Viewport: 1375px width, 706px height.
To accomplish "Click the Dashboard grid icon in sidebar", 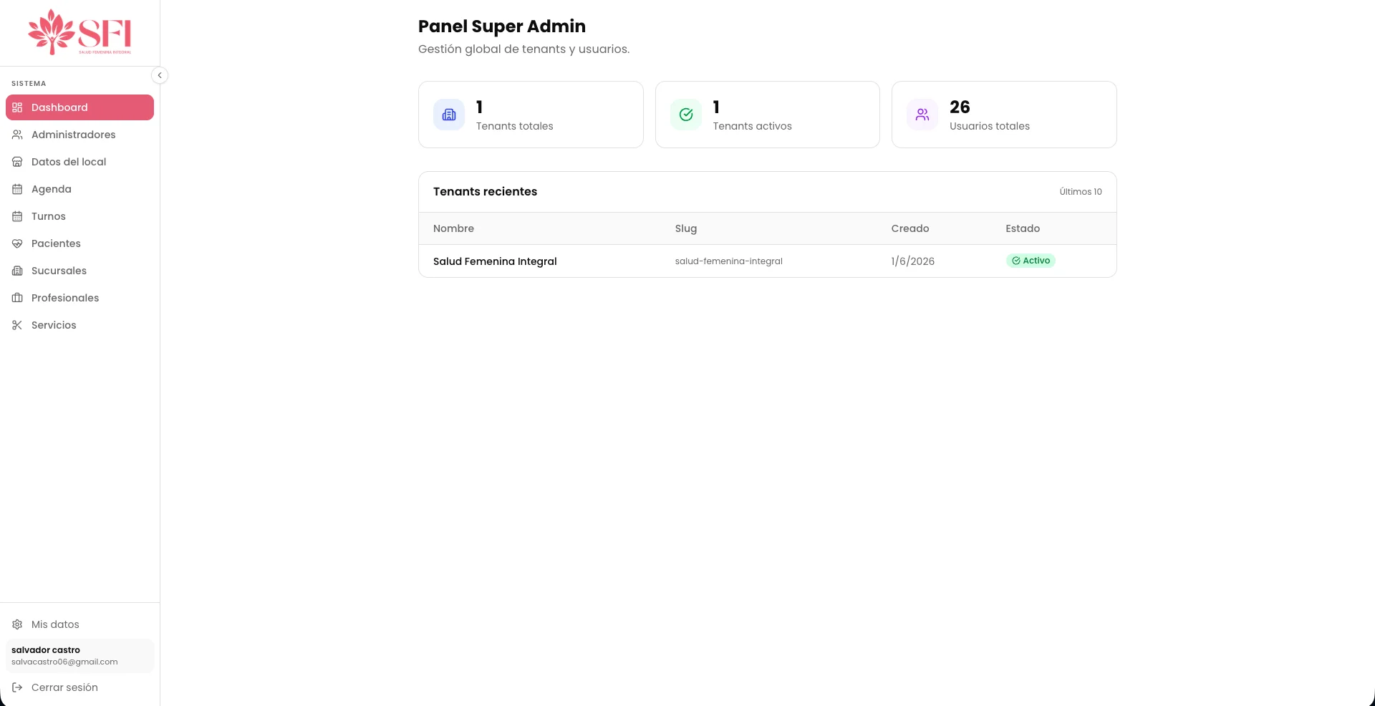I will (x=17, y=107).
